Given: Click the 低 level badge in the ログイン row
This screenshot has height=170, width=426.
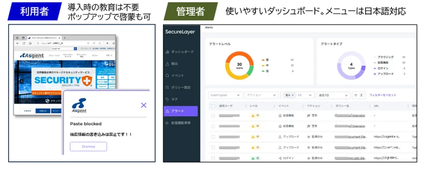Looking at the screenshot, I should click(x=255, y=158).
